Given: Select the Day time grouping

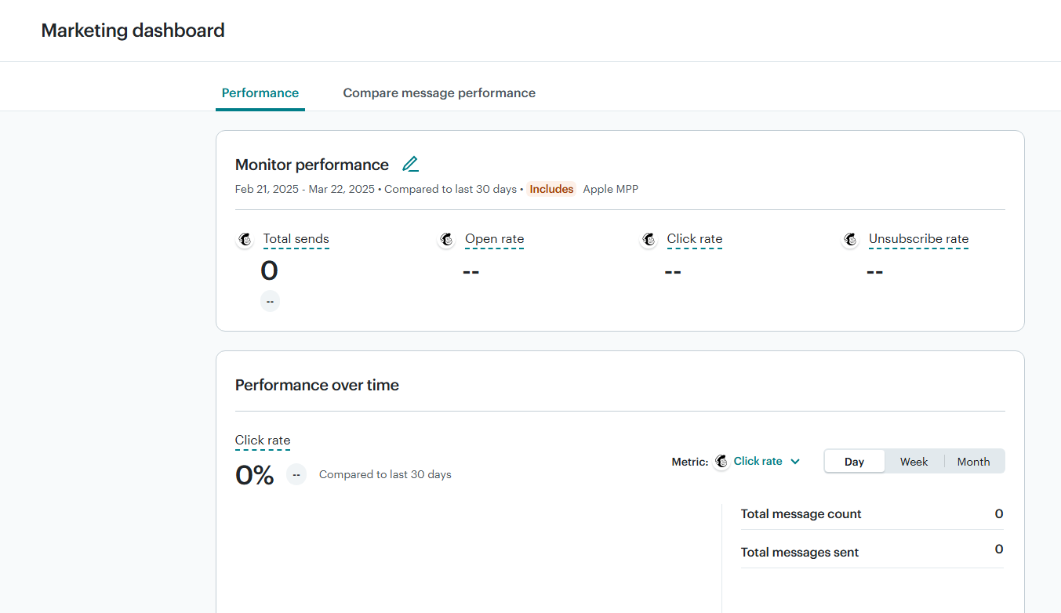Looking at the screenshot, I should pos(854,462).
